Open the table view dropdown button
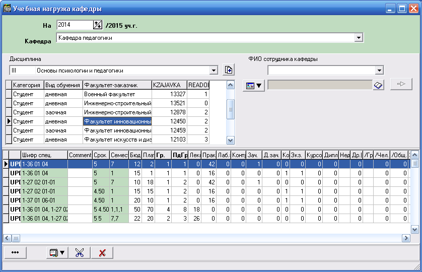Screen dimensions: 422x272 pos(254,86)
